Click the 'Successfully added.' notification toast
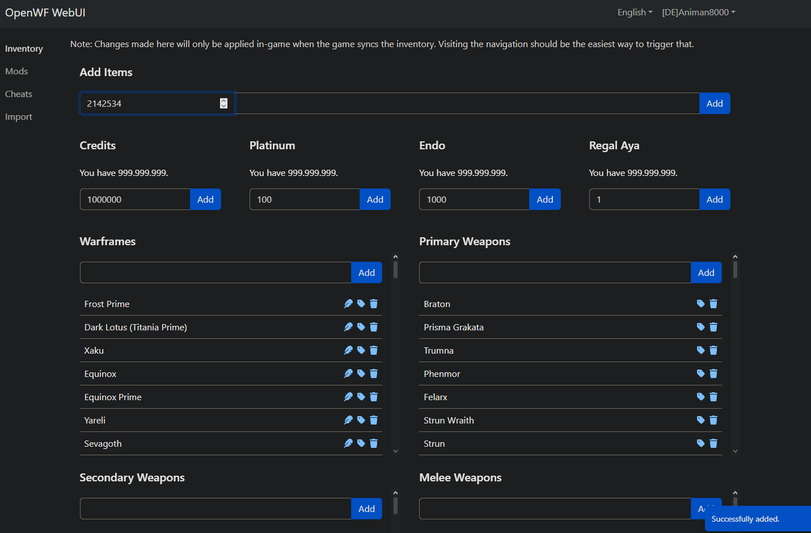811x533 pixels. point(758,519)
